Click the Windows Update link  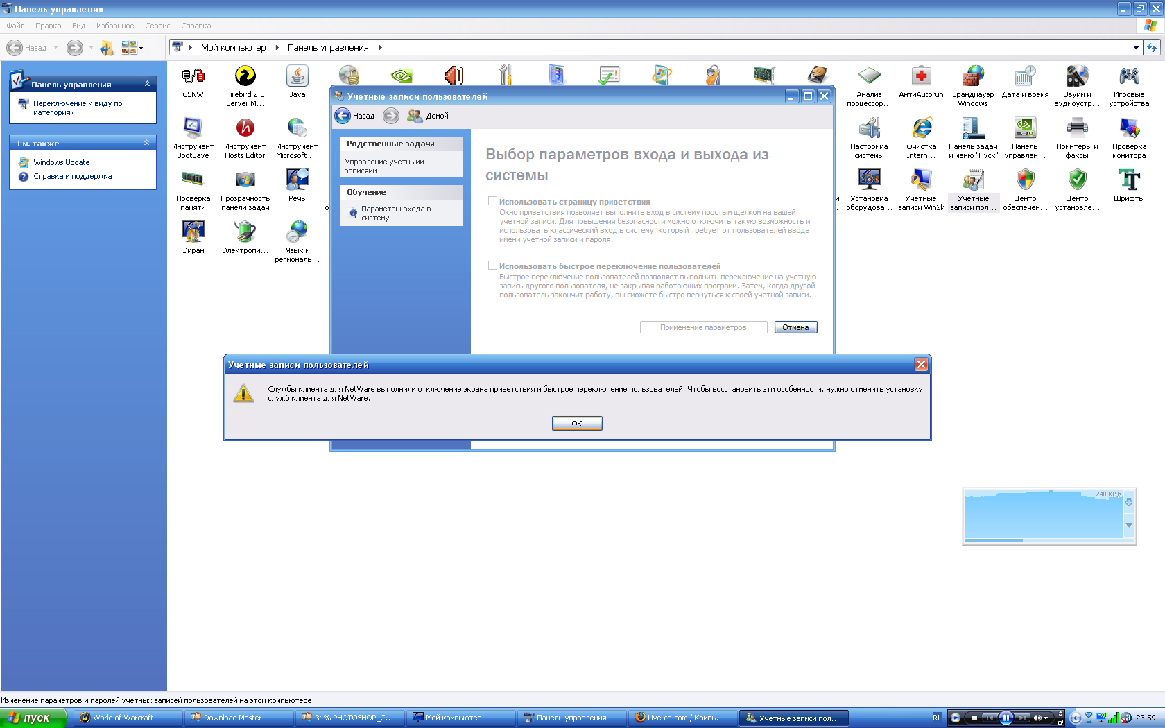click(x=62, y=162)
